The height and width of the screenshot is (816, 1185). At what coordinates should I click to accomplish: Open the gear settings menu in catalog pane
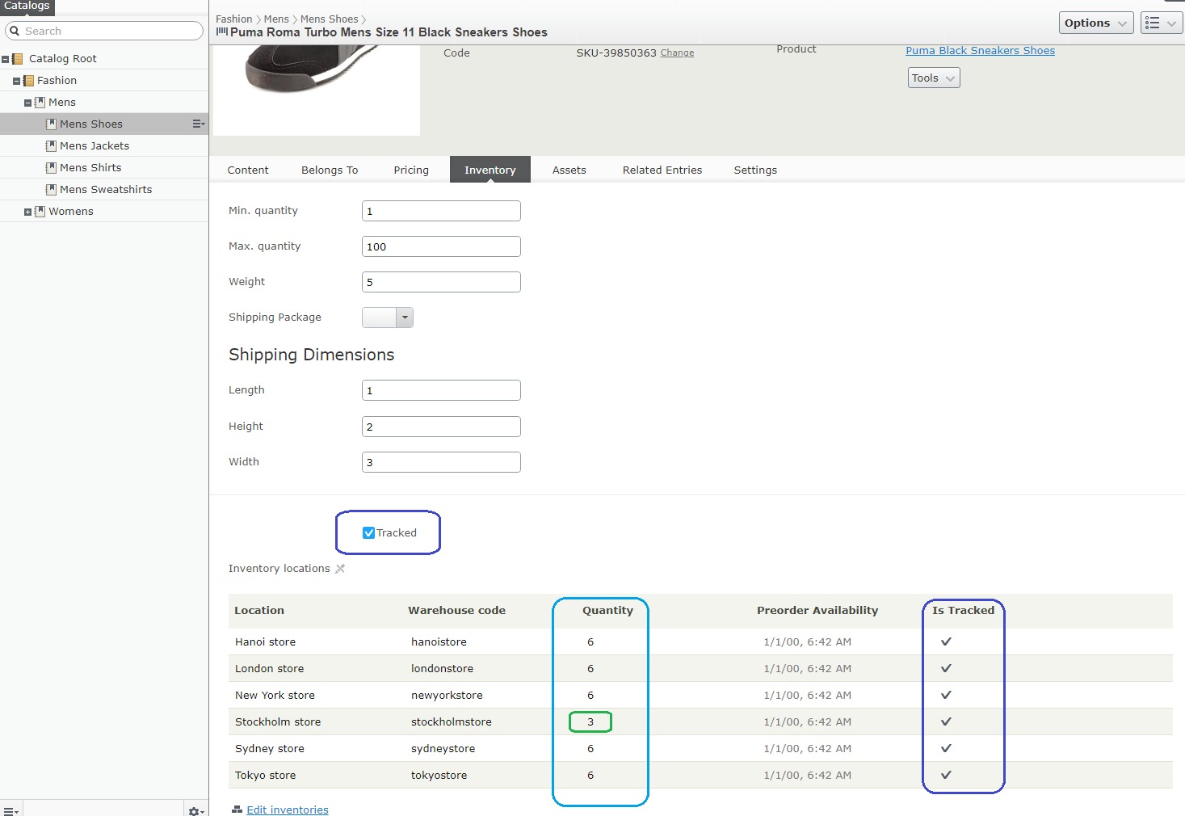point(195,810)
